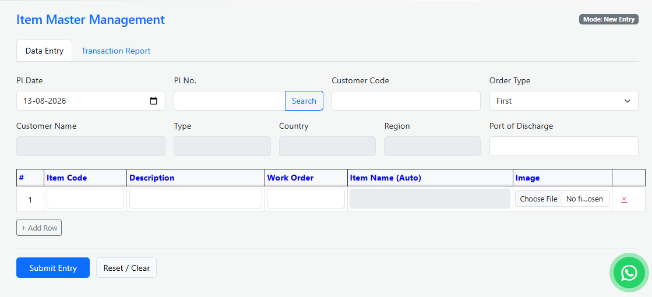Click the Port of Discharge label
This screenshot has width=652, height=297.
pyautogui.click(x=521, y=126)
